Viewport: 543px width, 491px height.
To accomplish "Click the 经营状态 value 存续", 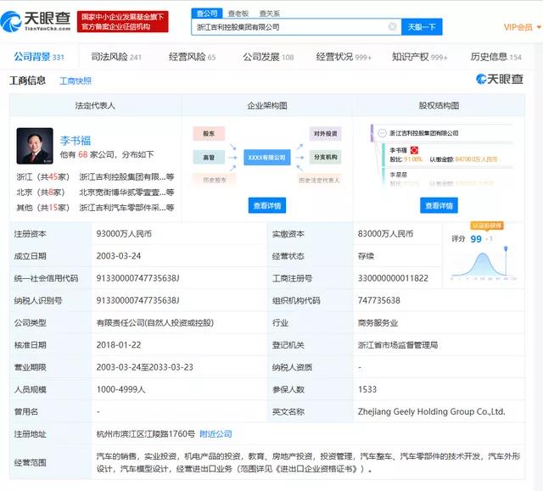I will click(366, 256).
